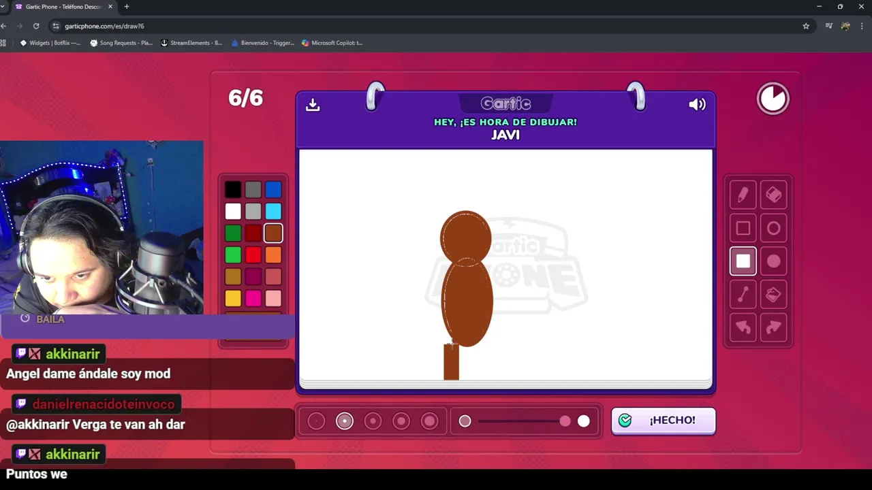
Task: Set opacity to minimum with the faded circle
Action: [x=465, y=421]
